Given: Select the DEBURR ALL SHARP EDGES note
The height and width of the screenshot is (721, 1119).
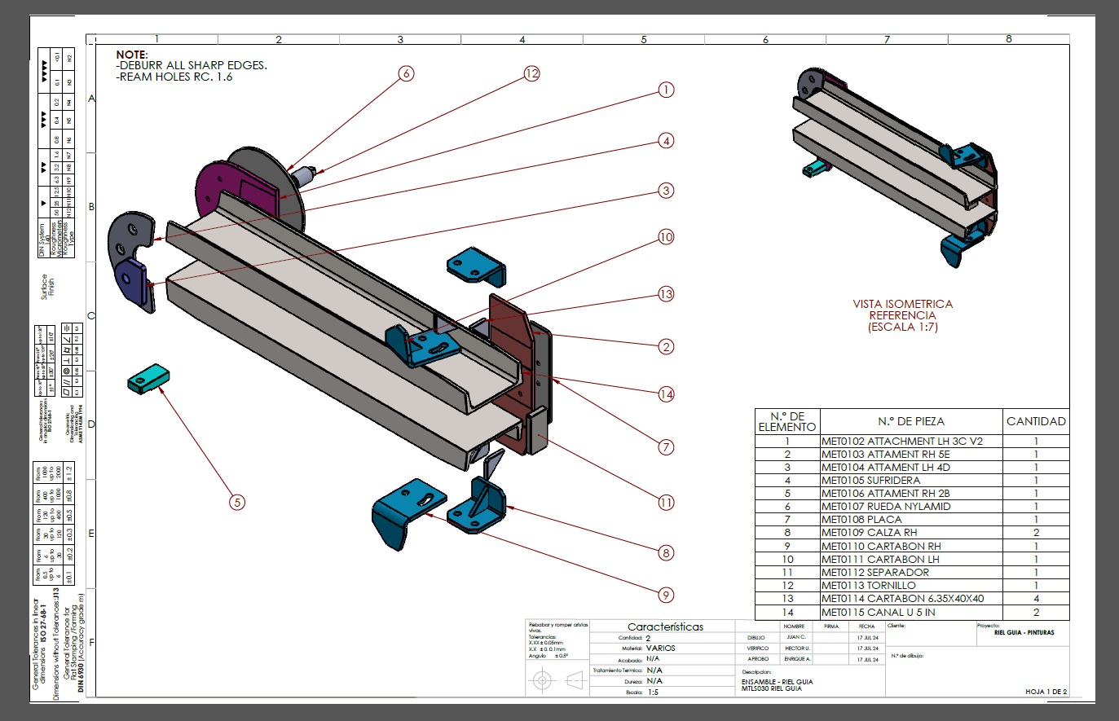Looking at the screenshot, I should point(192,66).
